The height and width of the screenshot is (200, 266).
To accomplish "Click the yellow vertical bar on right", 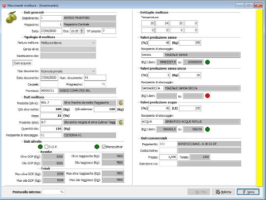I will click(x=259, y=97).
